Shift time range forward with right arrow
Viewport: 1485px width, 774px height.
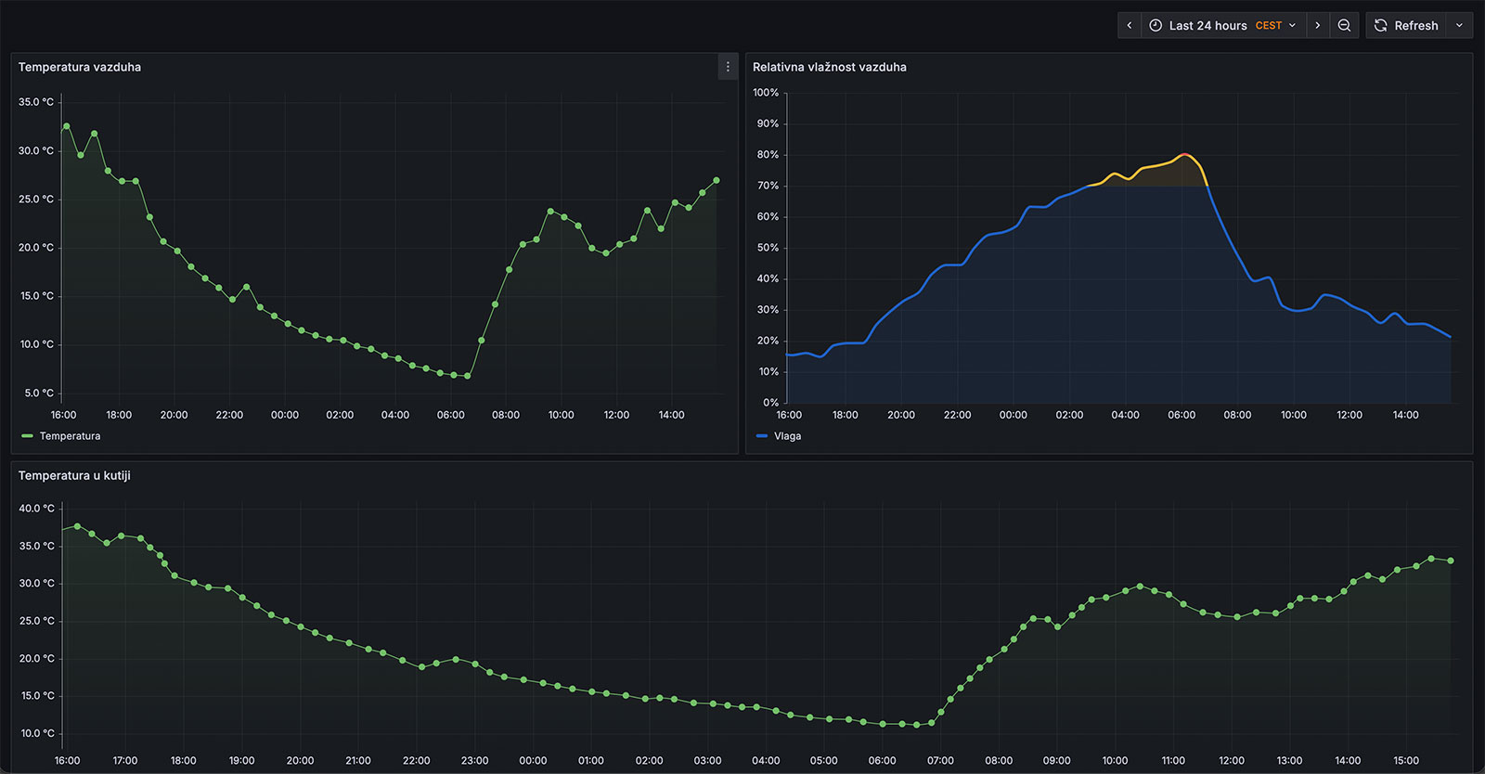pos(1317,26)
